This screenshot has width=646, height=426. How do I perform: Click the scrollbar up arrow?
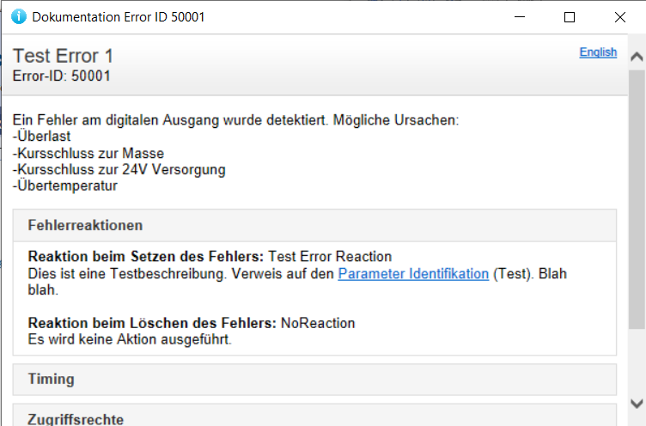(637, 58)
